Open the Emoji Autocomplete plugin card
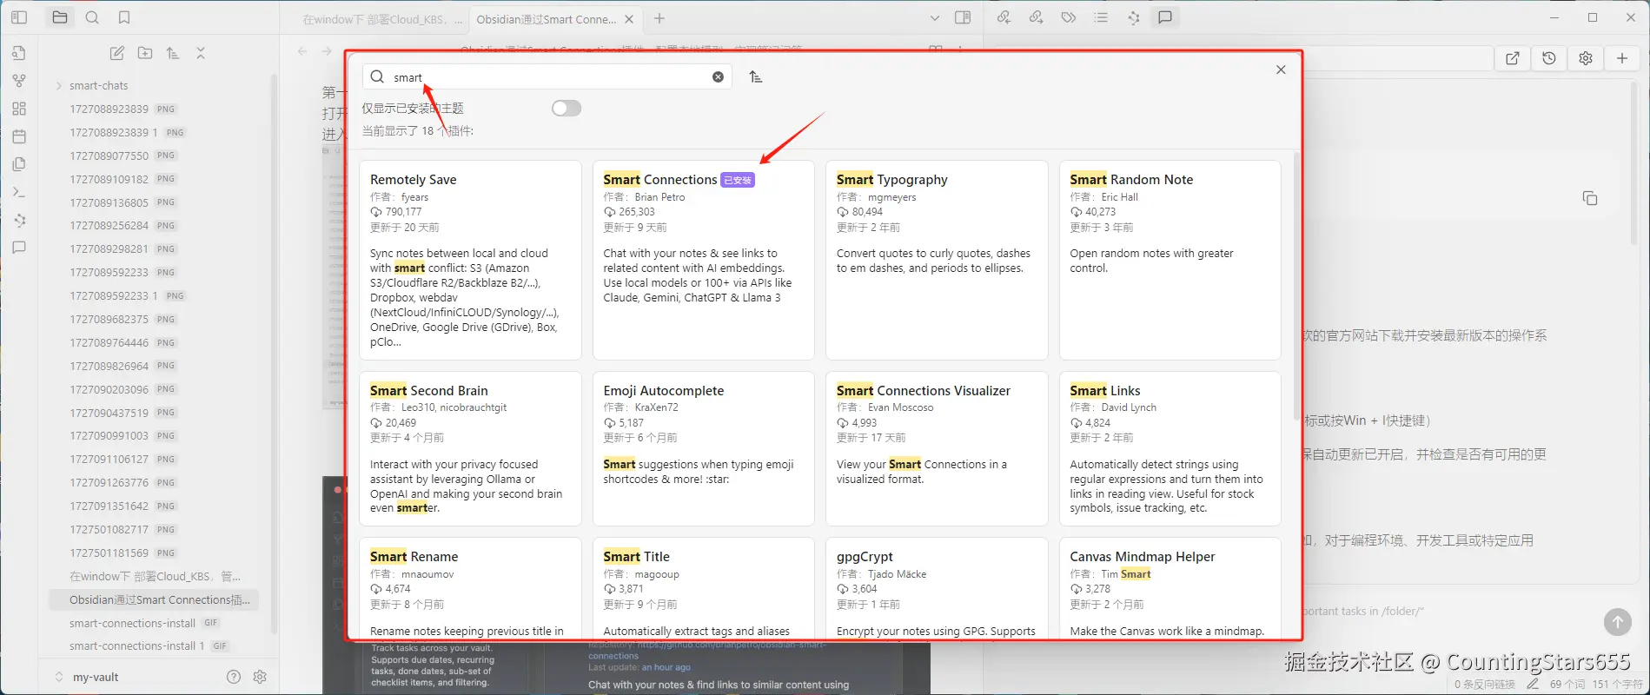The height and width of the screenshot is (695, 1650). pos(704,448)
